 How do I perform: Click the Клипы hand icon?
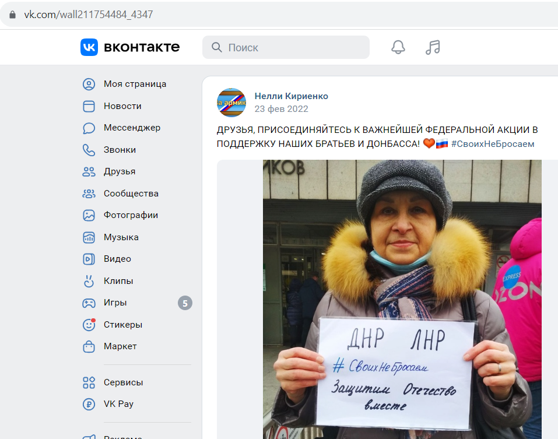coord(89,281)
